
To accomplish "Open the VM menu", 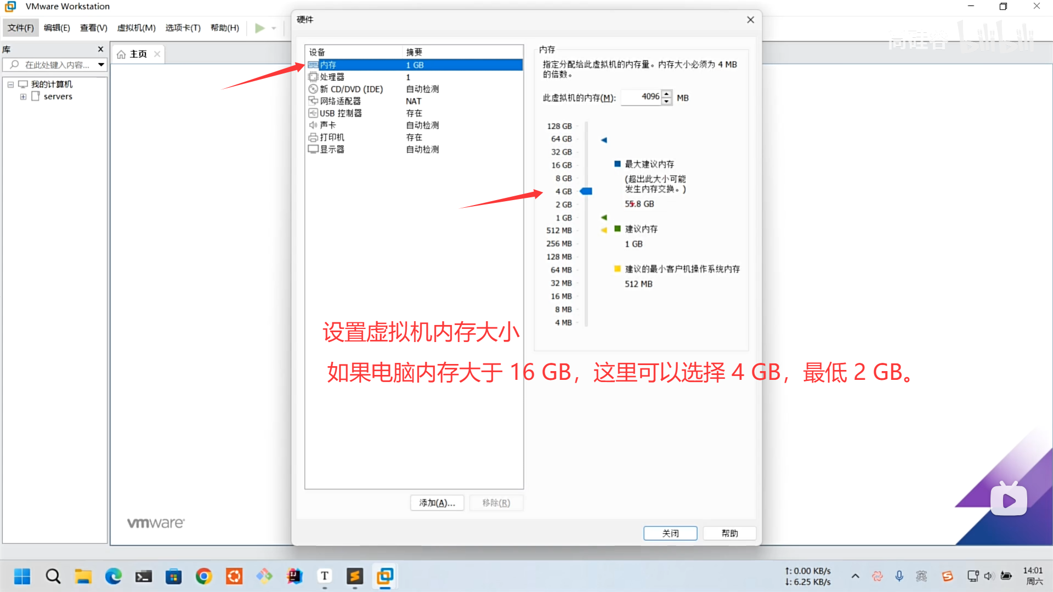I will click(x=136, y=28).
